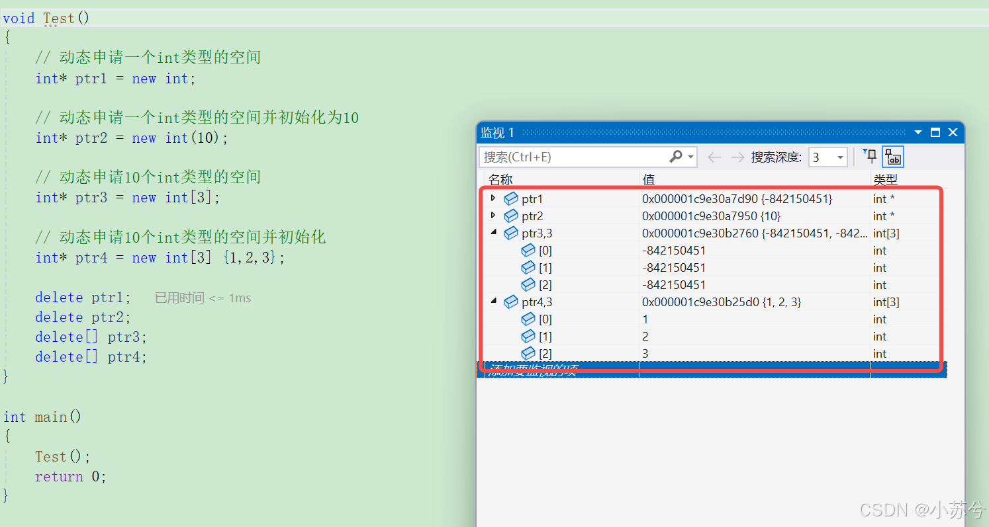Click the 监视 1 title bar text
Screen dimensions: 989x527
click(x=497, y=132)
